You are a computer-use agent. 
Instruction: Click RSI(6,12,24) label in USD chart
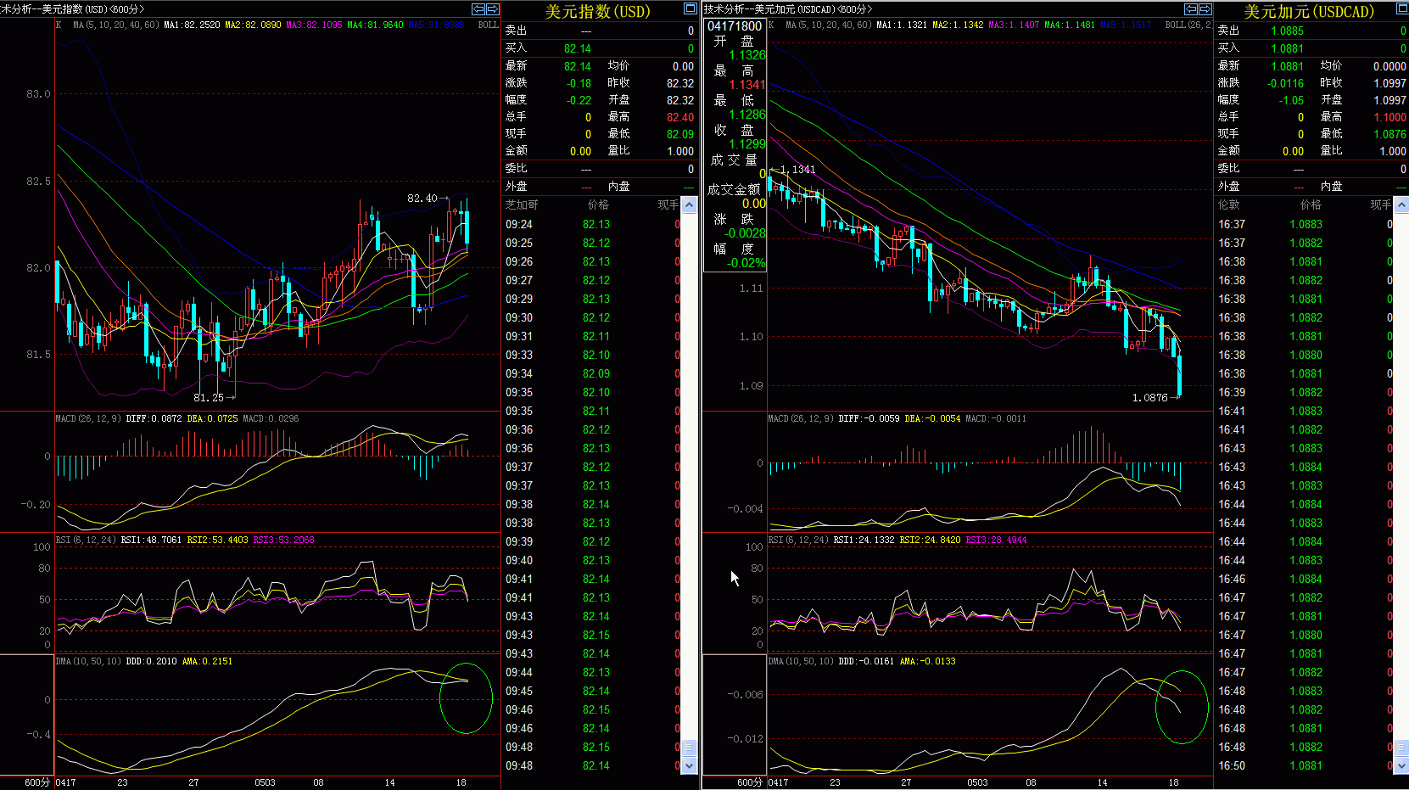click(x=87, y=540)
